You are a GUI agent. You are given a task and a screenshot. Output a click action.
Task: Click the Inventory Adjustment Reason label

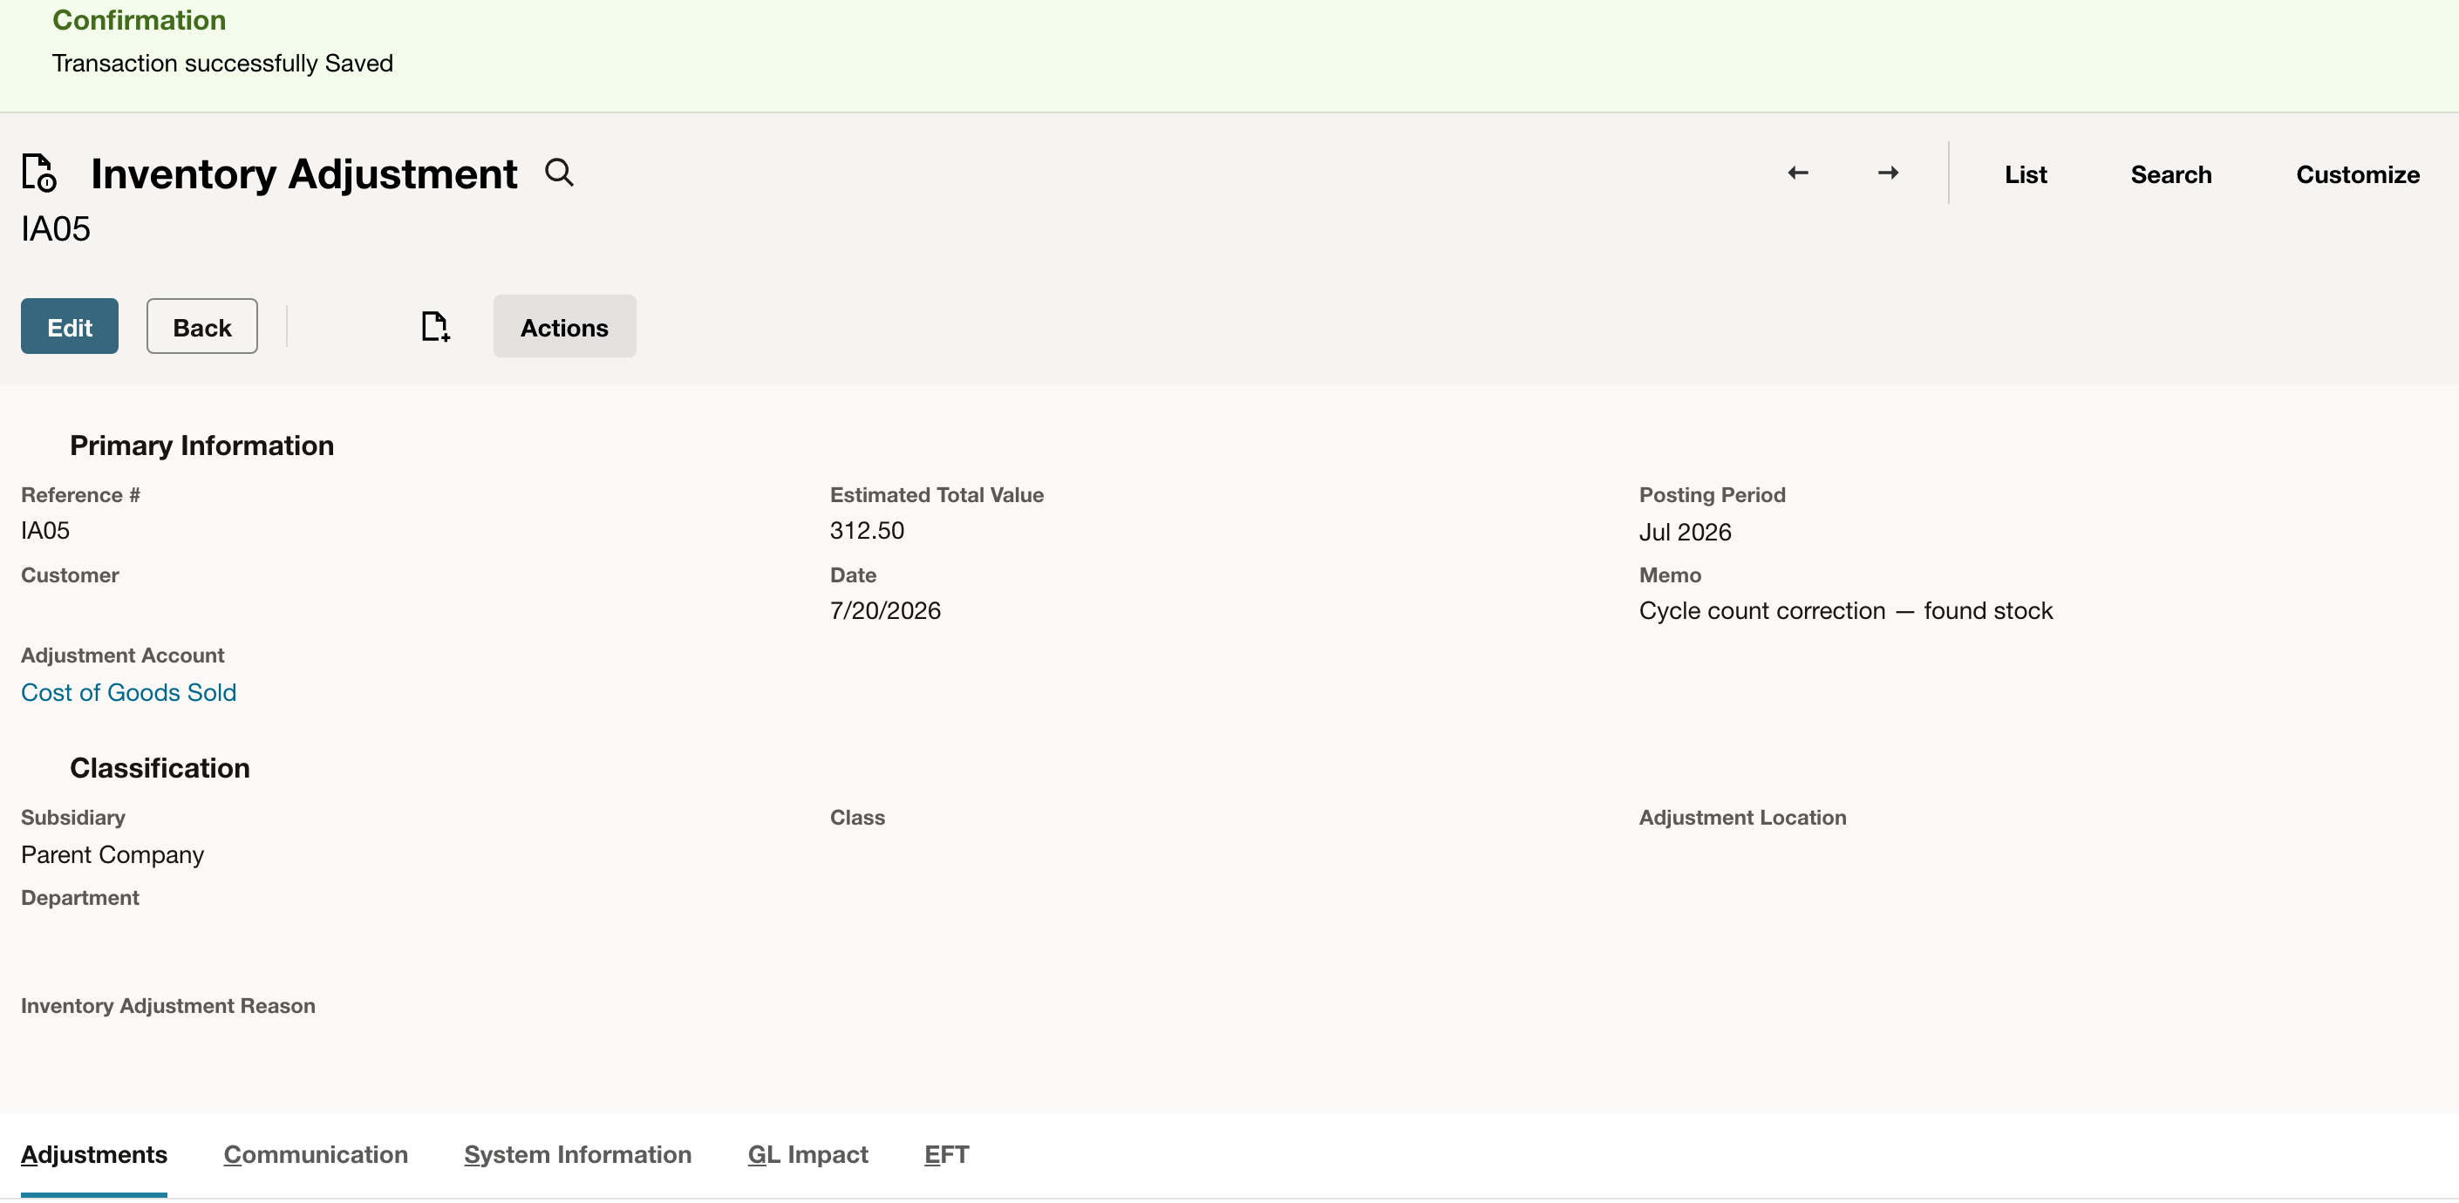pyautogui.click(x=168, y=1005)
